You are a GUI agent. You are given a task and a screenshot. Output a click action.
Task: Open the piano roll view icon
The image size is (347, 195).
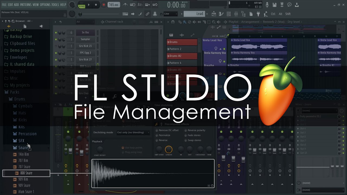(x=221, y=14)
